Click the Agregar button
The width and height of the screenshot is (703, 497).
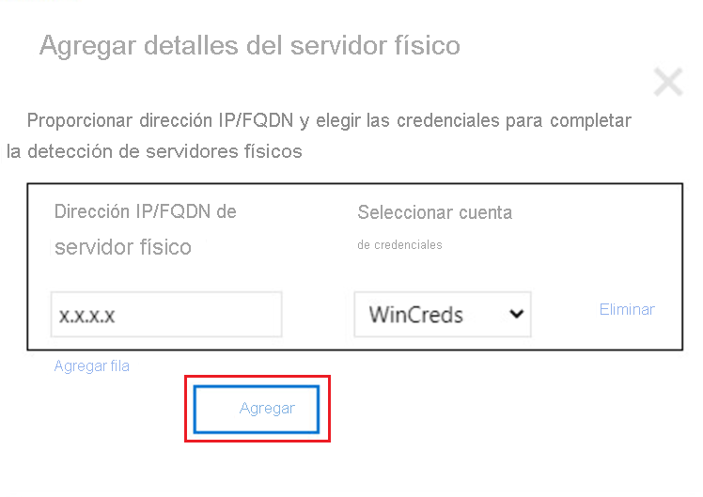(257, 409)
